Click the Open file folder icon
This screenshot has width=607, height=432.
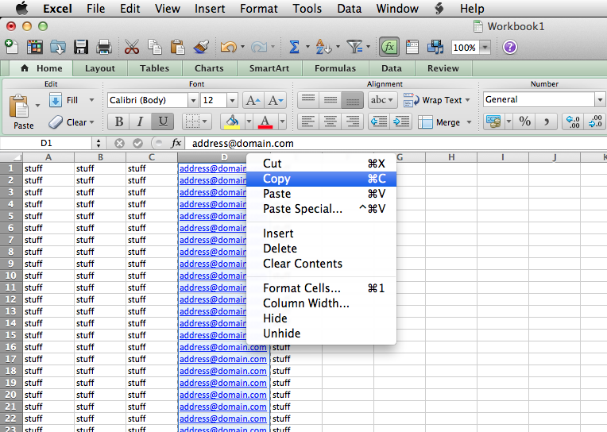(x=58, y=47)
